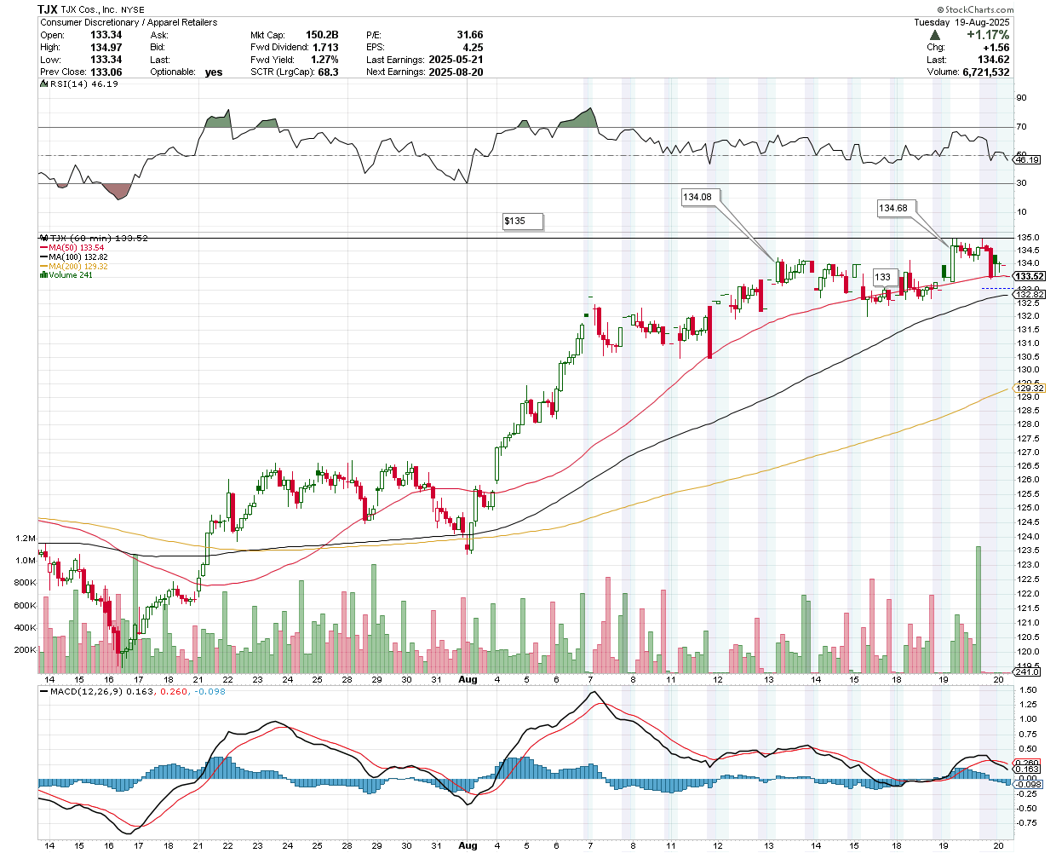Select Consumer Discretionary / Apparel Retailers sector line
The image size is (1056, 853).
(129, 22)
